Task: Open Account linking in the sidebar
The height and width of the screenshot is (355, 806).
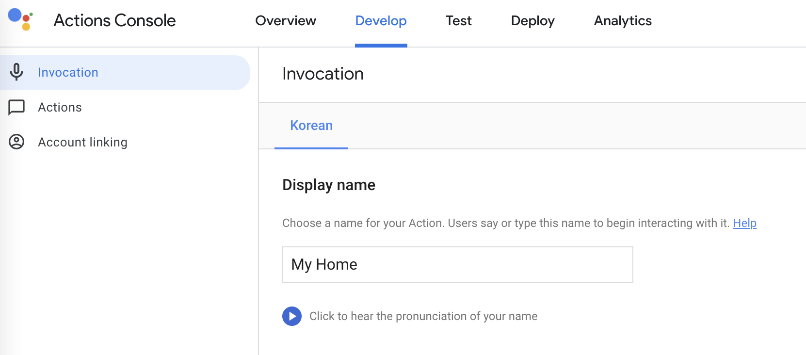Action: pyautogui.click(x=125, y=142)
